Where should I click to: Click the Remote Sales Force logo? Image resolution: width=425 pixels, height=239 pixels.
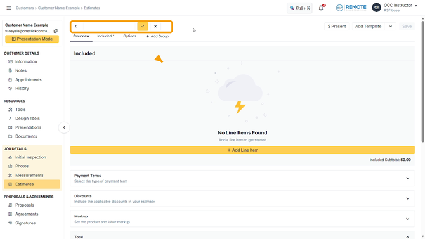pos(351,8)
